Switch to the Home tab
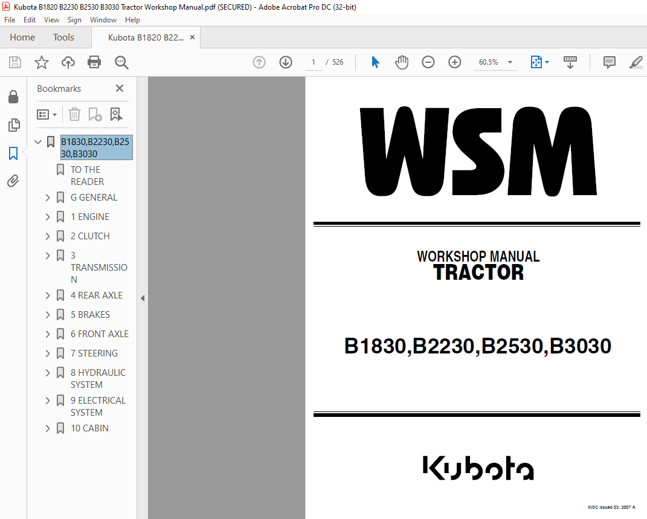The width and height of the screenshot is (647, 519). click(x=22, y=37)
